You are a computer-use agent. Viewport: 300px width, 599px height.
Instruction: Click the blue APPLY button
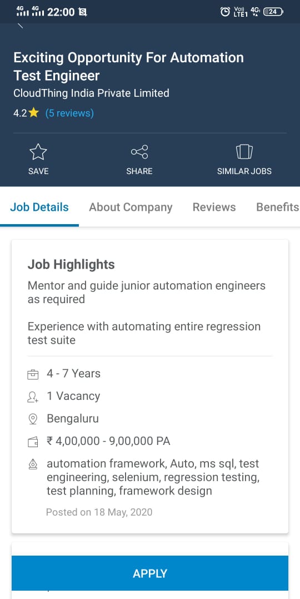150,573
